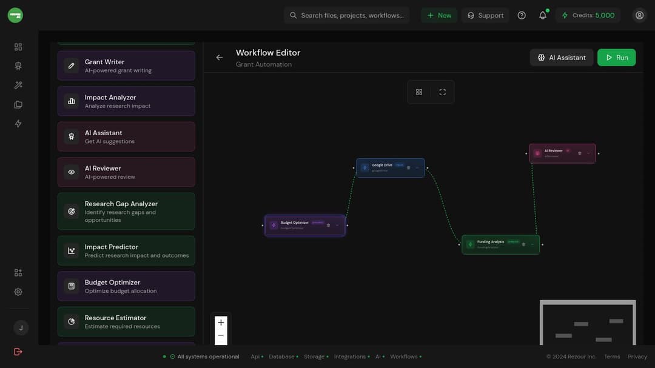
Task: Open notifications bell in top bar
Action: pyautogui.click(x=543, y=15)
